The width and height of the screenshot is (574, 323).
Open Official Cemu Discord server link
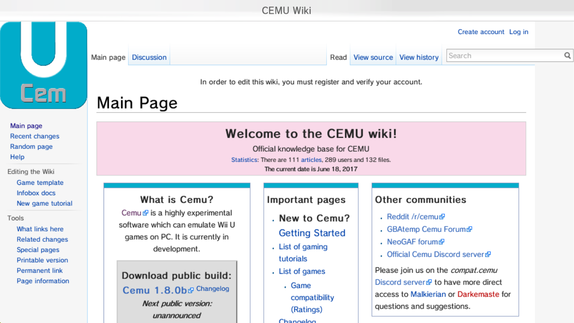click(x=436, y=254)
